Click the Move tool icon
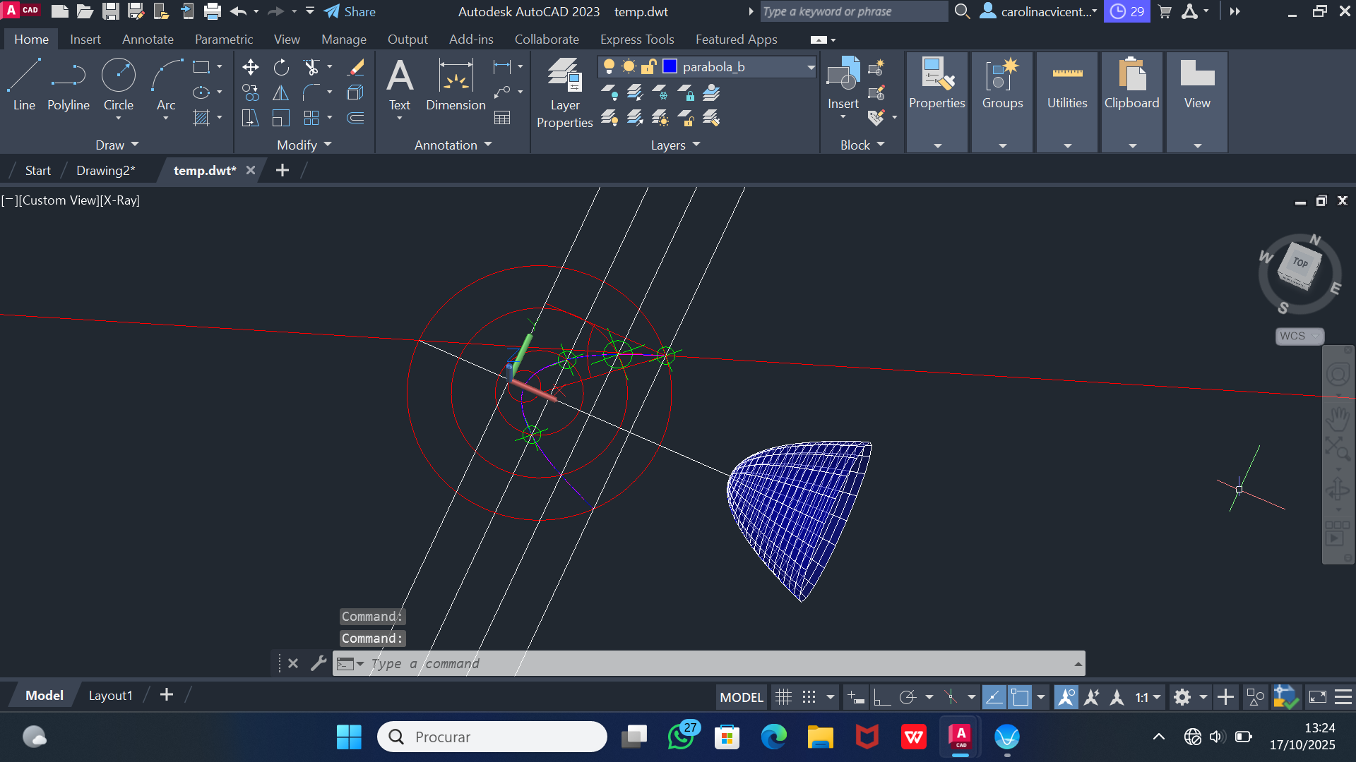The image size is (1356, 762). coord(250,67)
